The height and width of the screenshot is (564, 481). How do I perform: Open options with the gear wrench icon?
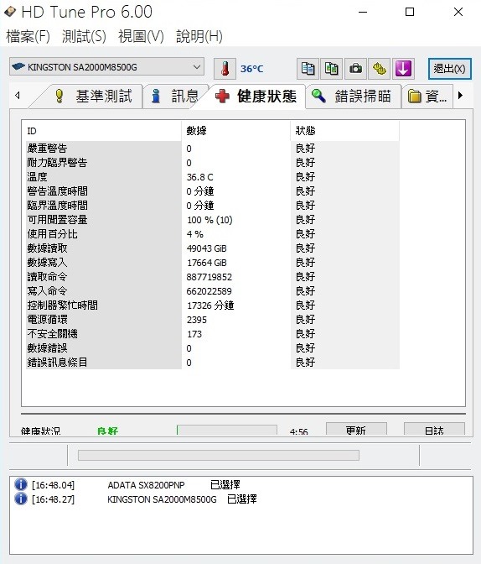380,68
